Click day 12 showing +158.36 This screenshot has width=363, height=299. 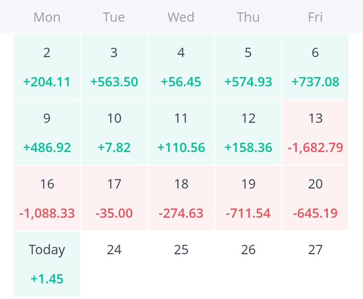(248, 133)
